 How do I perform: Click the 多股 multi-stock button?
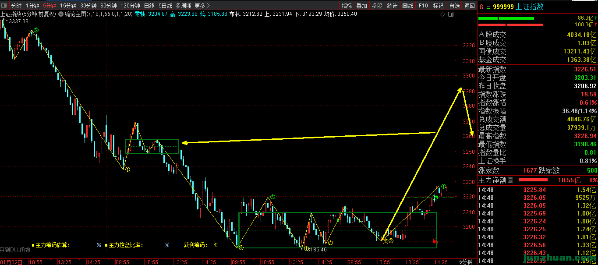click(x=377, y=6)
